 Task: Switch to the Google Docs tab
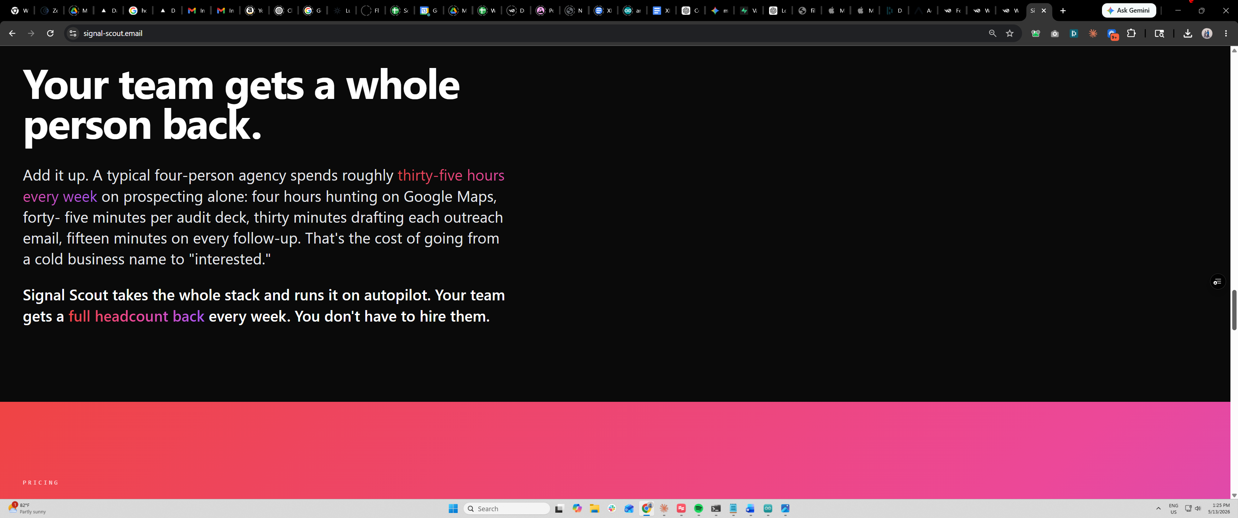(661, 10)
